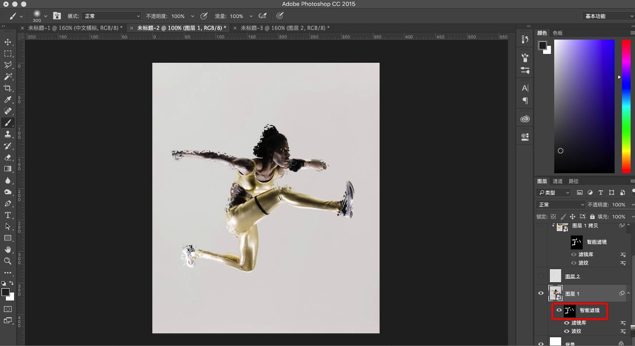Select the Horizontal Type tool
This screenshot has width=635, height=346.
tap(8, 215)
